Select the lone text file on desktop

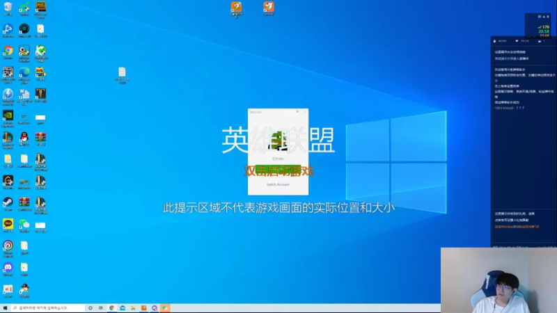pyautogui.click(x=122, y=75)
